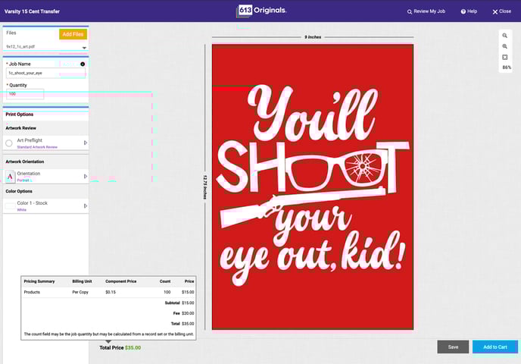Click the Portrait value under Orientation
521x364 pixels.
pyautogui.click(x=23, y=180)
